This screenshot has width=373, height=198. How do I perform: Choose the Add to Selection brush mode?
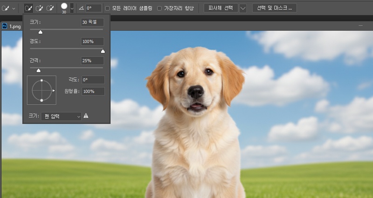click(40, 8)
